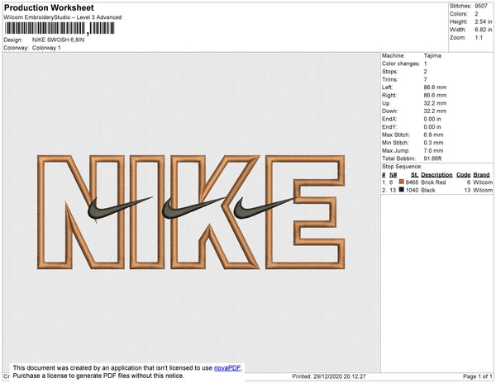Click the Left value 86.6 mm
The width and height of the screenshot is (496, 383).
[x=435, y=87]
